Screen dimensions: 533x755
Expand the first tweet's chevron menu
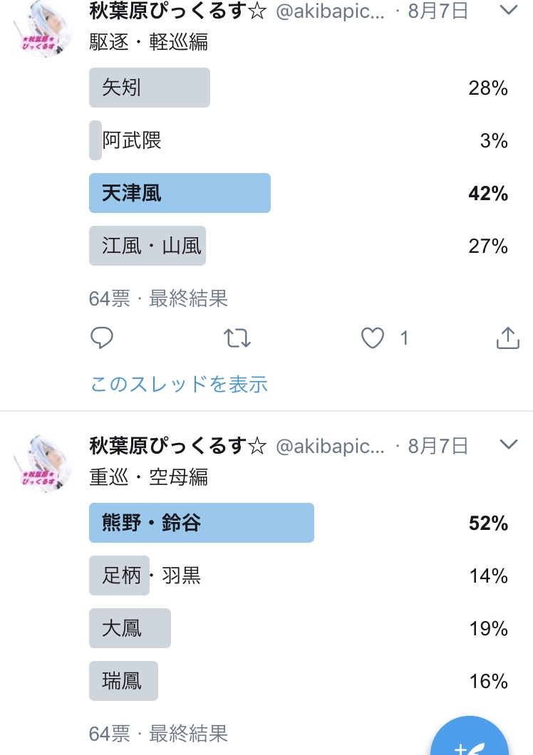[x=508, y=10]
